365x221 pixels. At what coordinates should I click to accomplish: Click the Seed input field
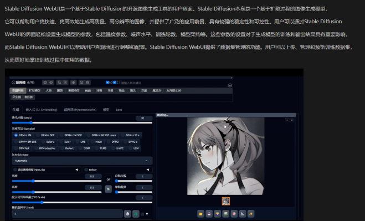coord(67,214)
